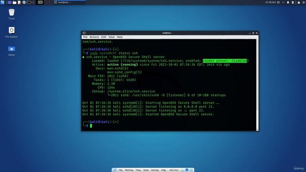Open VM toolbar File menu
This screenshot has width=306, height=172.
pos(120,170)
